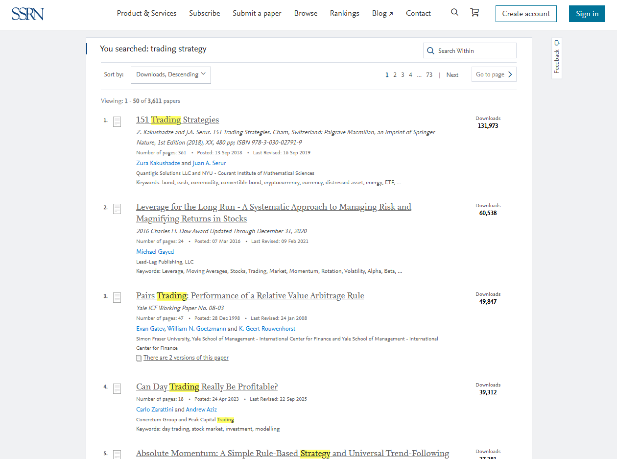This screenshot has width=617, height=459.
Task: Open the Browse menu
Action: pos(306,13)
